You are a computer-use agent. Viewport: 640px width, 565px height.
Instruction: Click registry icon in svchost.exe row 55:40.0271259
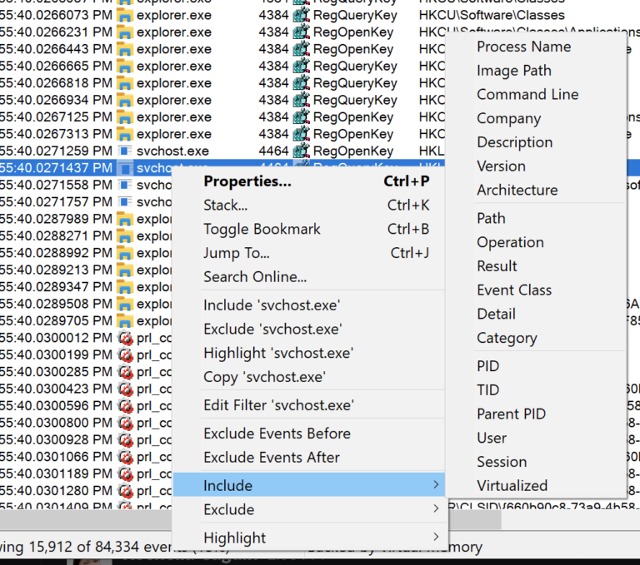pos(301,151)
